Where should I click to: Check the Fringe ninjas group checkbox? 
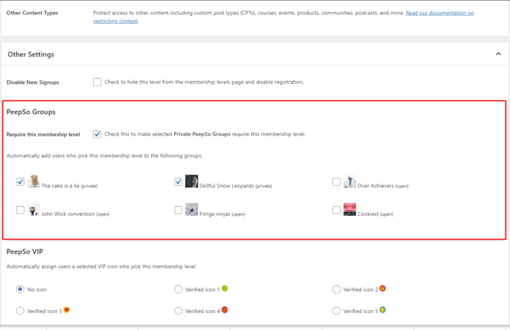pyautogui.click(x=179, y=210)
